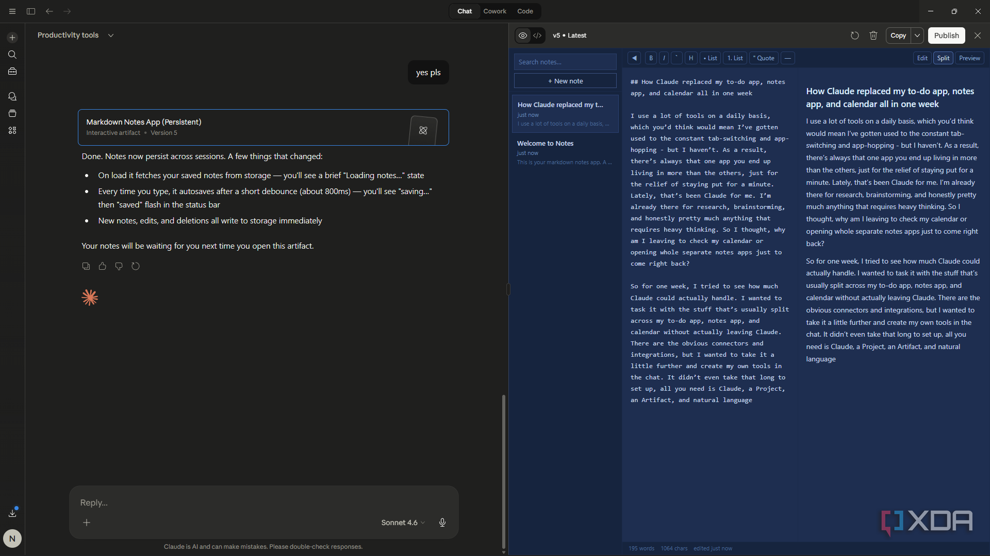This screenshot has height=556, width=990.
Task: Retry the response with refresh icon
Action: click(x=136, y=266)
